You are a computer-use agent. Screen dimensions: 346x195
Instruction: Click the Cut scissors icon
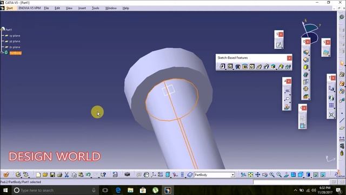66,174
